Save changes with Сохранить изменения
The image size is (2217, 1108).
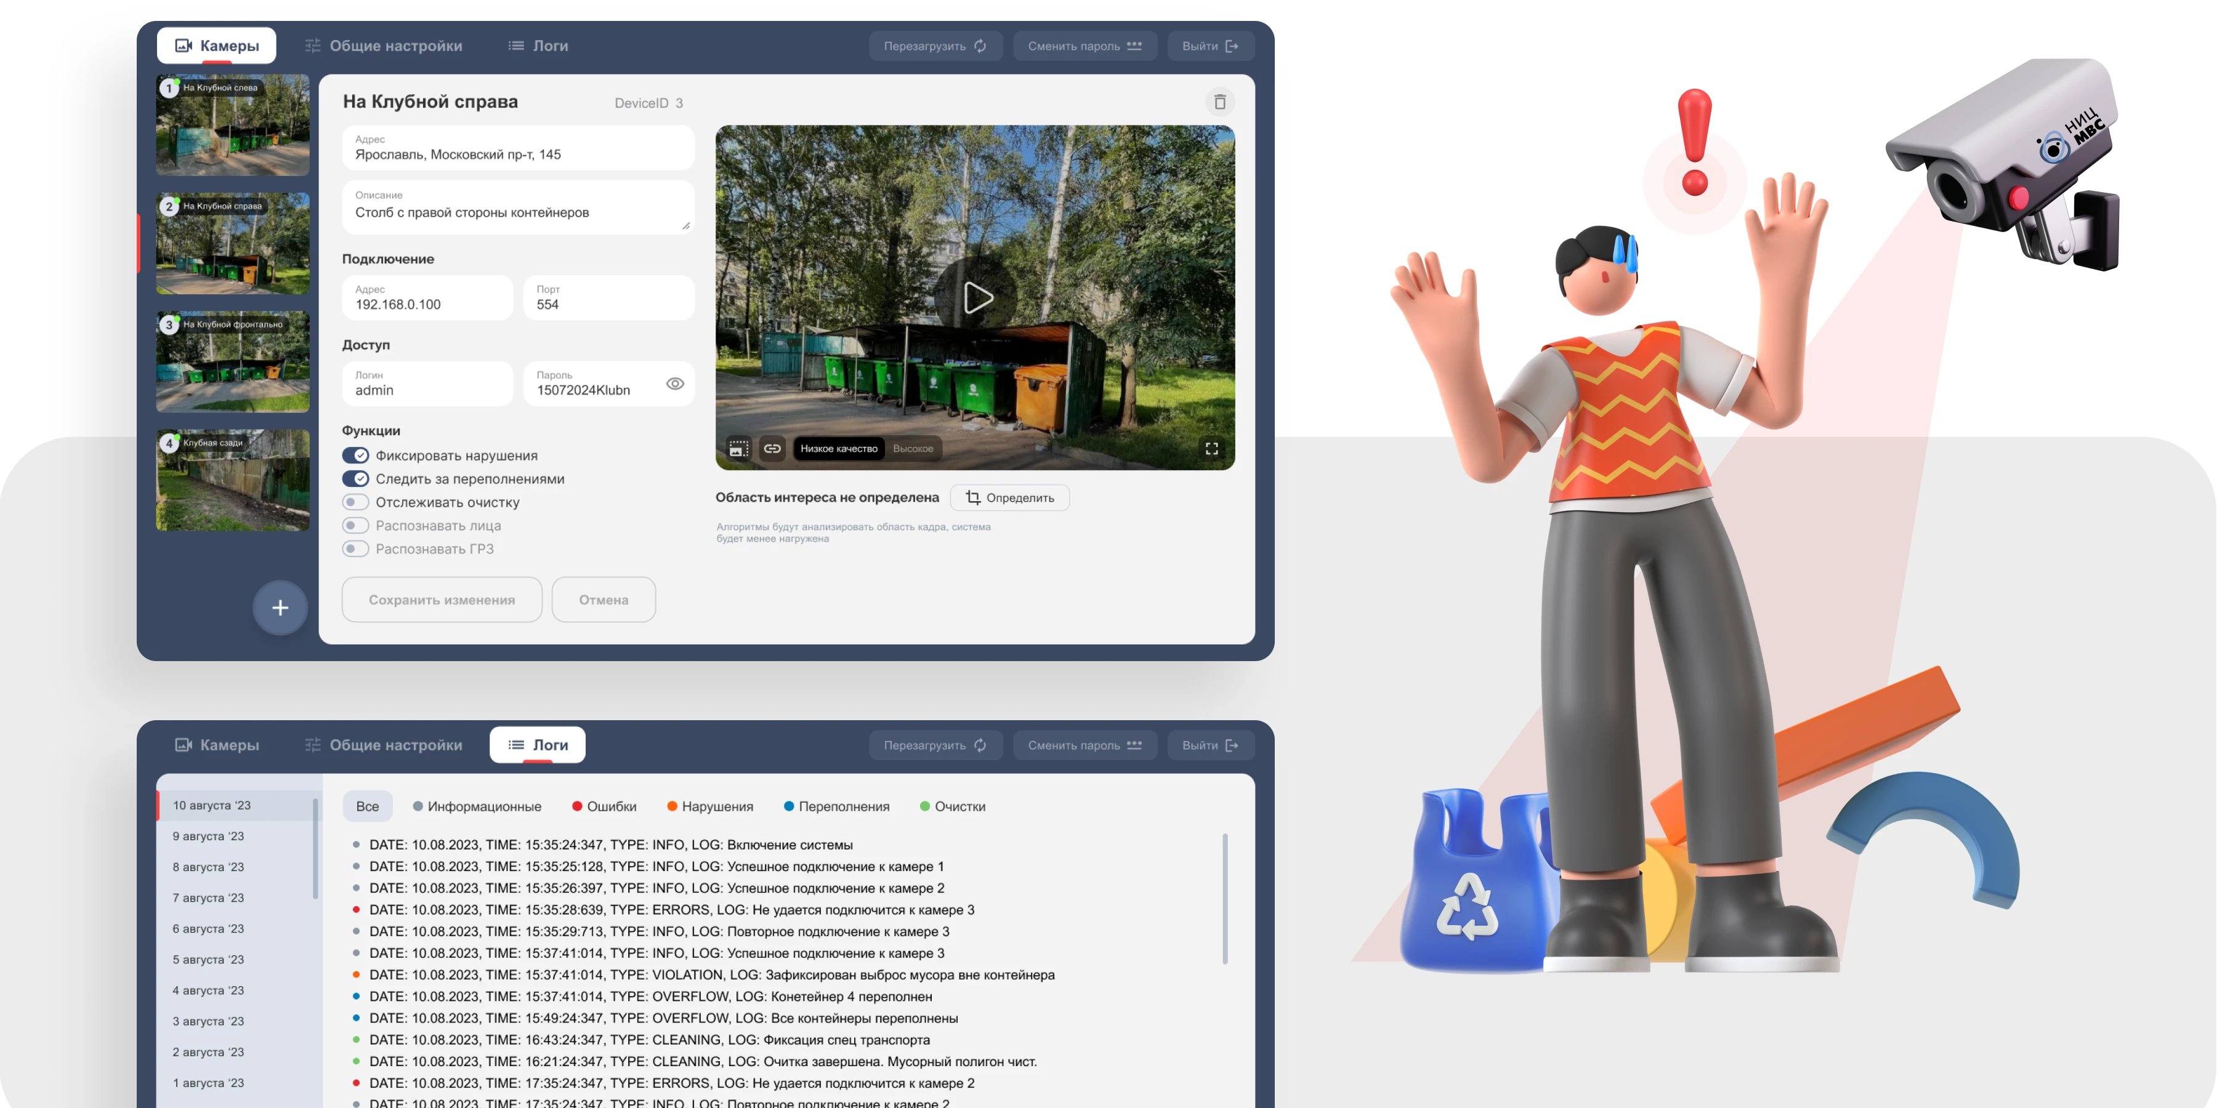click(442, 600)
